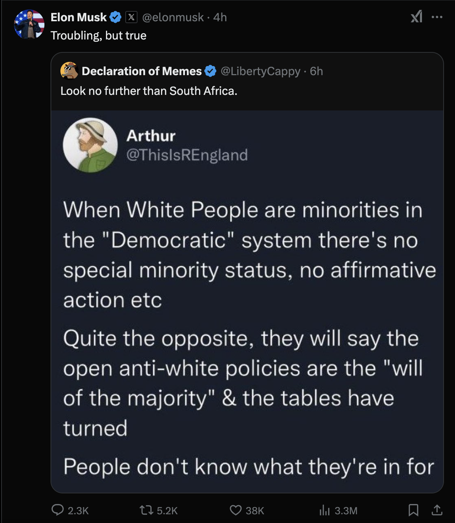455x523 pixels.
Task: Click the @elonmusk handle
Action: click(173, 17)
